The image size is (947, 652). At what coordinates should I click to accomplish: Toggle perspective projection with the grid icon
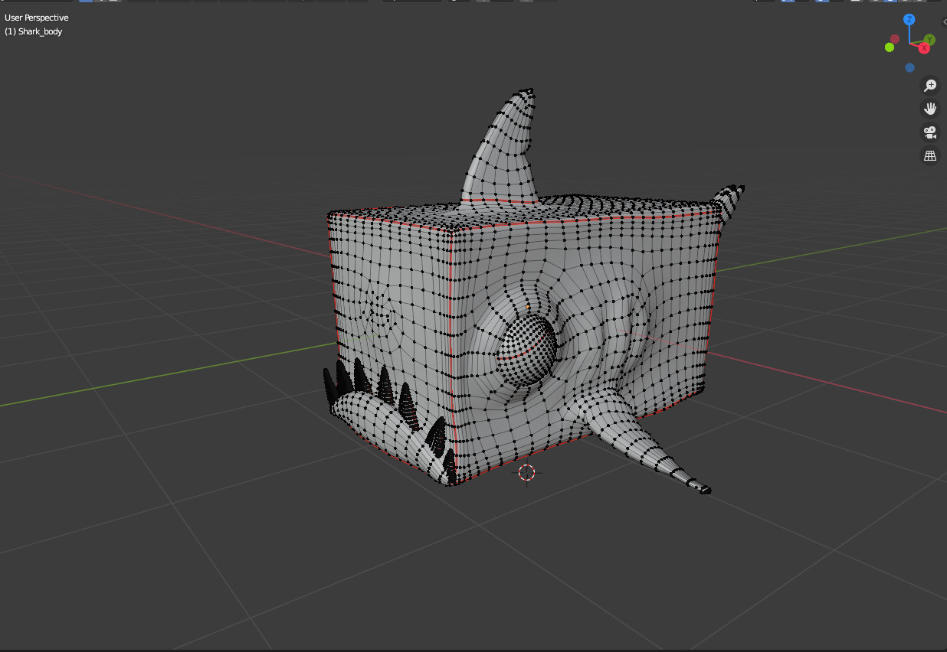(929, 156)
